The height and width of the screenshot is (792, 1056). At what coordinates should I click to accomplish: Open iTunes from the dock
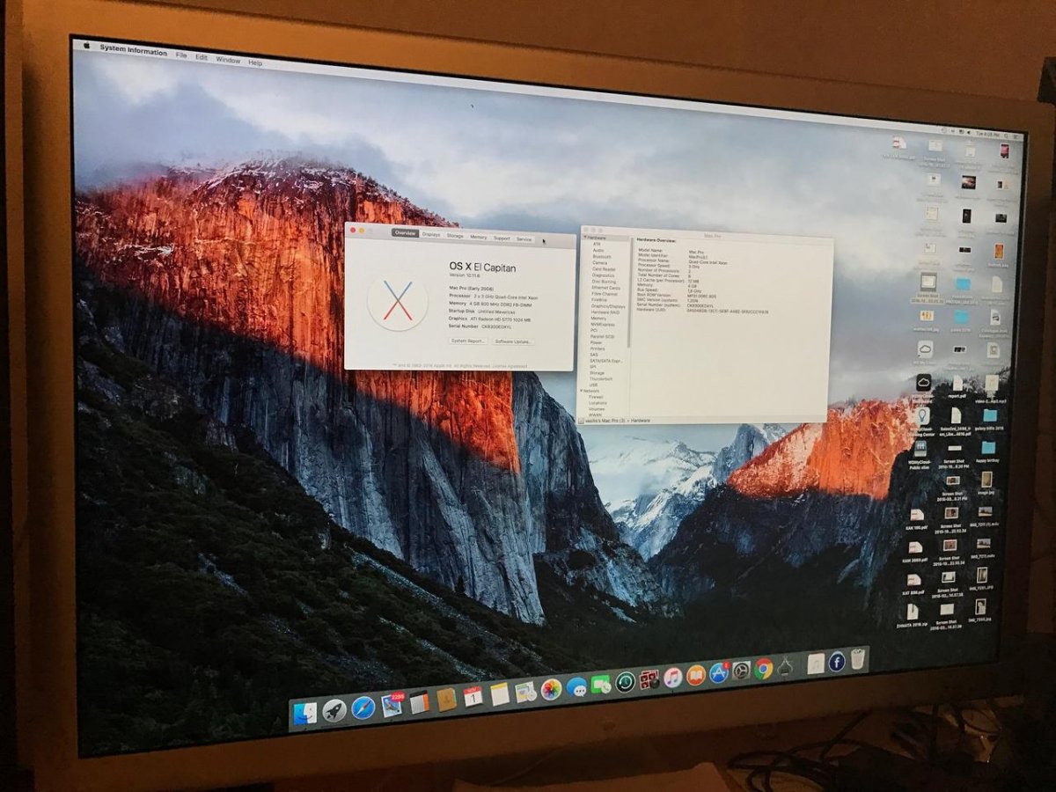coord(673,677)
